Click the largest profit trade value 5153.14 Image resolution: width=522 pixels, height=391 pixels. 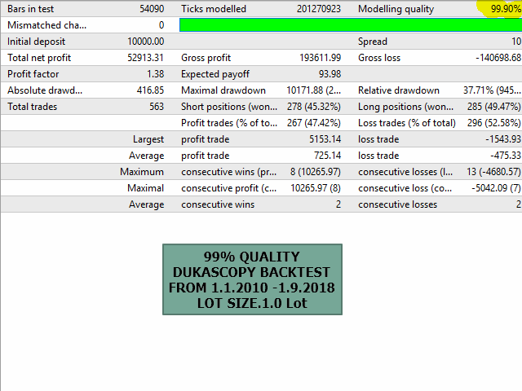click(325, 139)
